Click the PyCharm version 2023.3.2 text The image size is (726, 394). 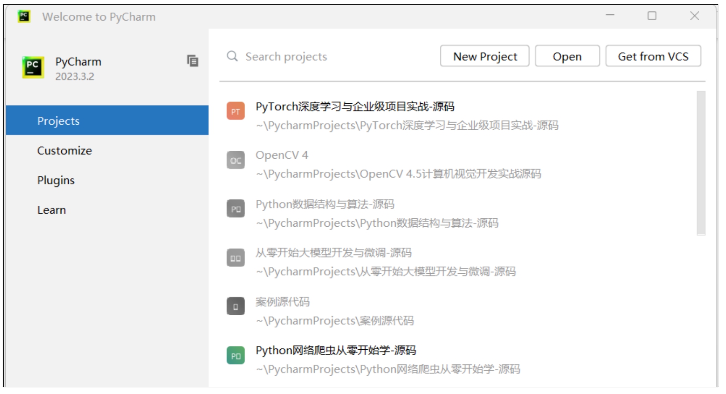75,76
